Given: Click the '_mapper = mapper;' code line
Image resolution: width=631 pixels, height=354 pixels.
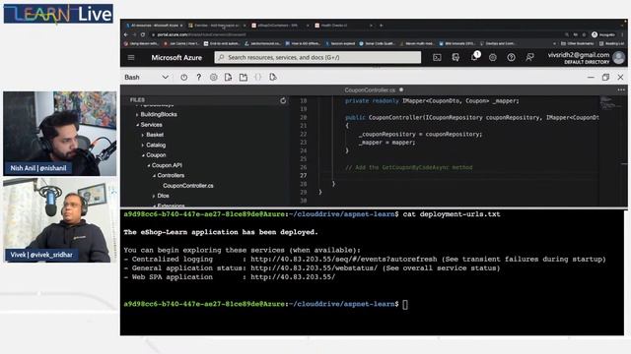Looking at the screenshot, I should (x=386, y=143).
